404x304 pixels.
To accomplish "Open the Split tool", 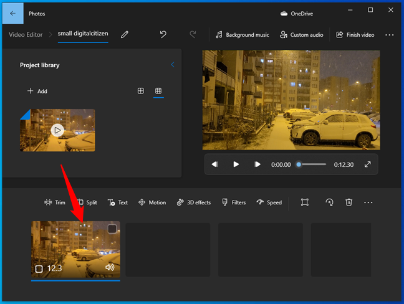I will point(88,202).
